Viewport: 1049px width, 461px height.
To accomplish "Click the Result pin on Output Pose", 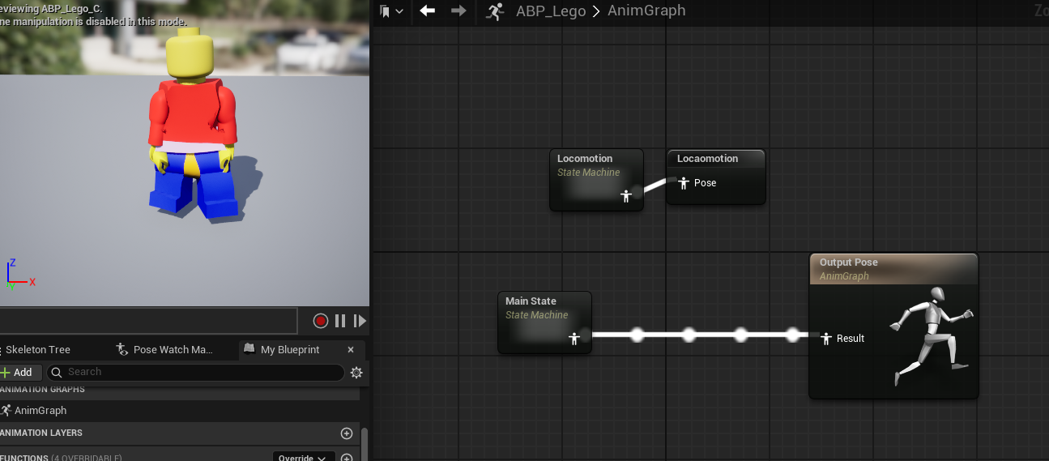I will point(827,339).
